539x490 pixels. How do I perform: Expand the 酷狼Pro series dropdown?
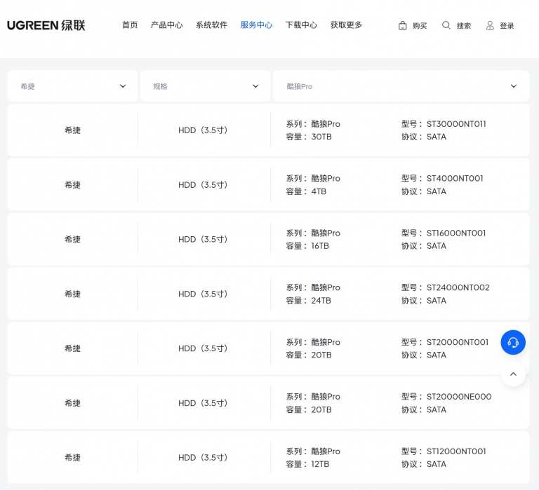[401, 86]
